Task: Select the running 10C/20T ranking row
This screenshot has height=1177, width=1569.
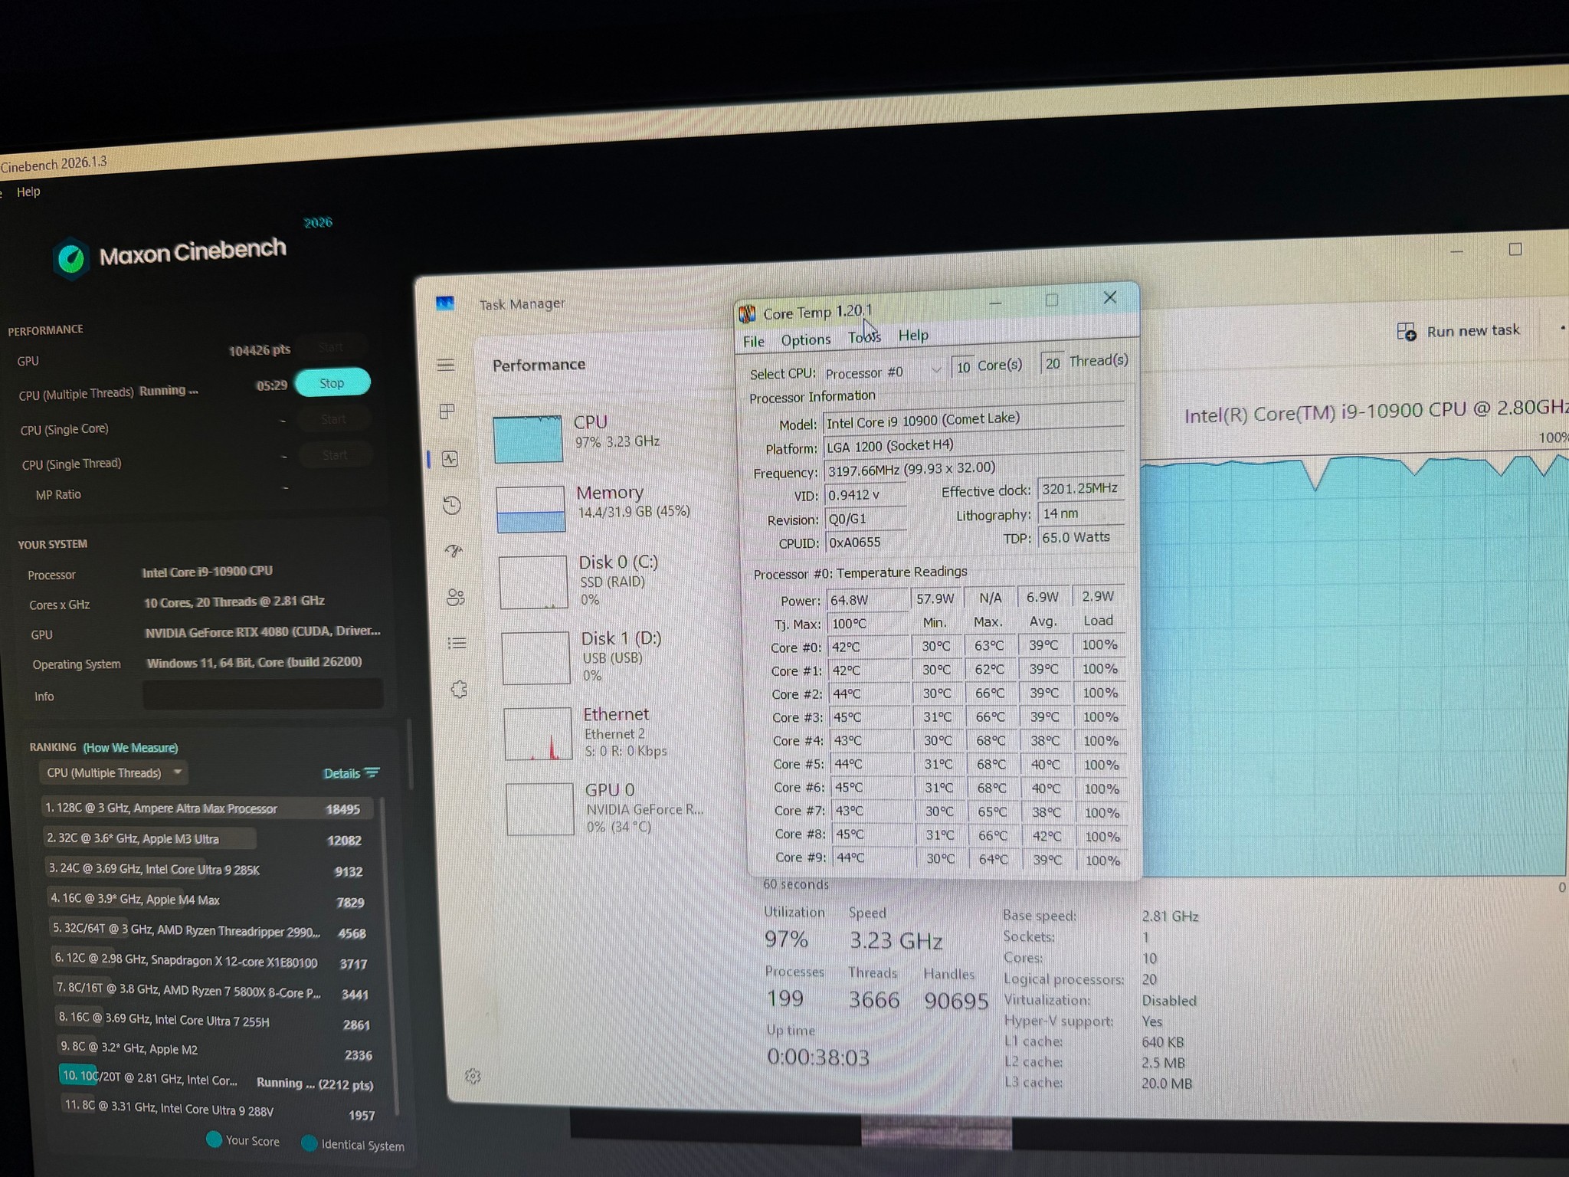Action: tap(218, 1080)
